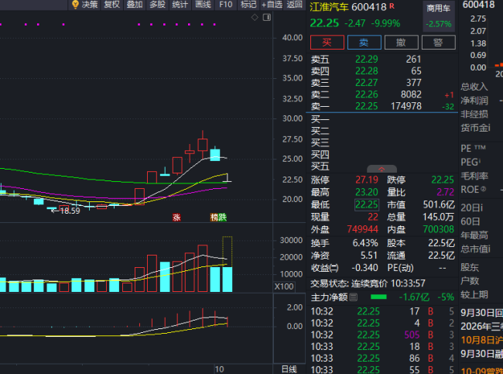Image resolution: width=503 pixels, height=374 pixels.
Task: Select the 卖五 price 22.29
Action: [366, 59]
